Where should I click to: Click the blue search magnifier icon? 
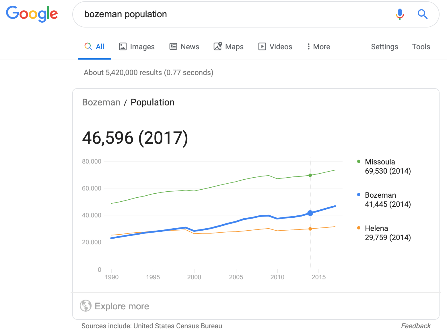pyautogui.click(x=422, y=14)
